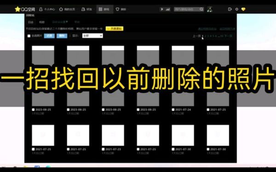Screen dimensions: 276x172
Task: Tick the 全选照片 select-all checkbox
Action: coord(29,36)
